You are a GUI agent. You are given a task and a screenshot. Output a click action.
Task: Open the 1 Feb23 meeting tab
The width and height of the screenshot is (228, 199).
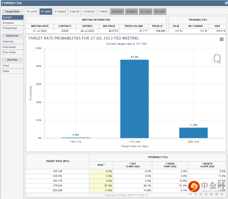pyautogui.click(x=103, y=12)
